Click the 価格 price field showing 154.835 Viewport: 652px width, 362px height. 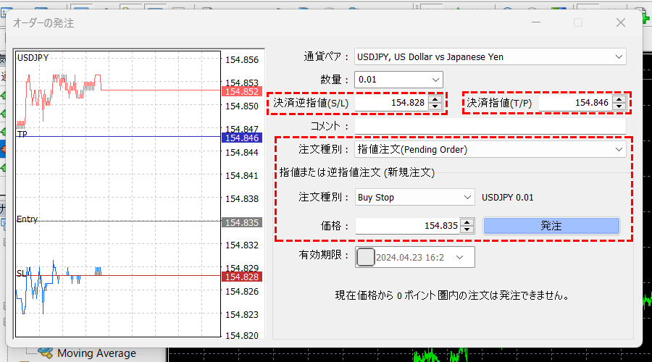click(x=407, y=226)
